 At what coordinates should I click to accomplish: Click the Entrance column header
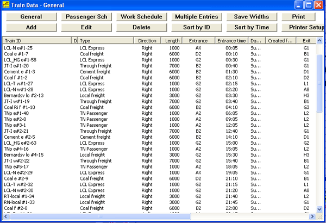pyautogui.click(x=198, y=41)
